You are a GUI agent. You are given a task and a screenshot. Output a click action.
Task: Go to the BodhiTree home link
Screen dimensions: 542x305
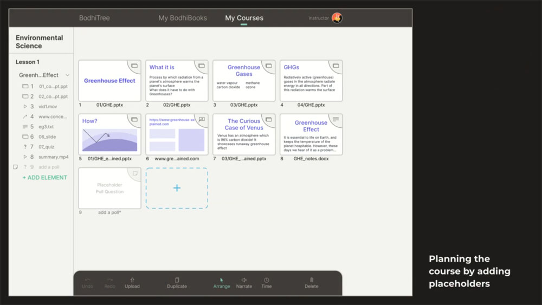94,18
